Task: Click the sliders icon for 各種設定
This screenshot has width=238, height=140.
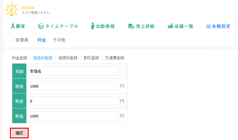Action: click(x=208, y=26)
